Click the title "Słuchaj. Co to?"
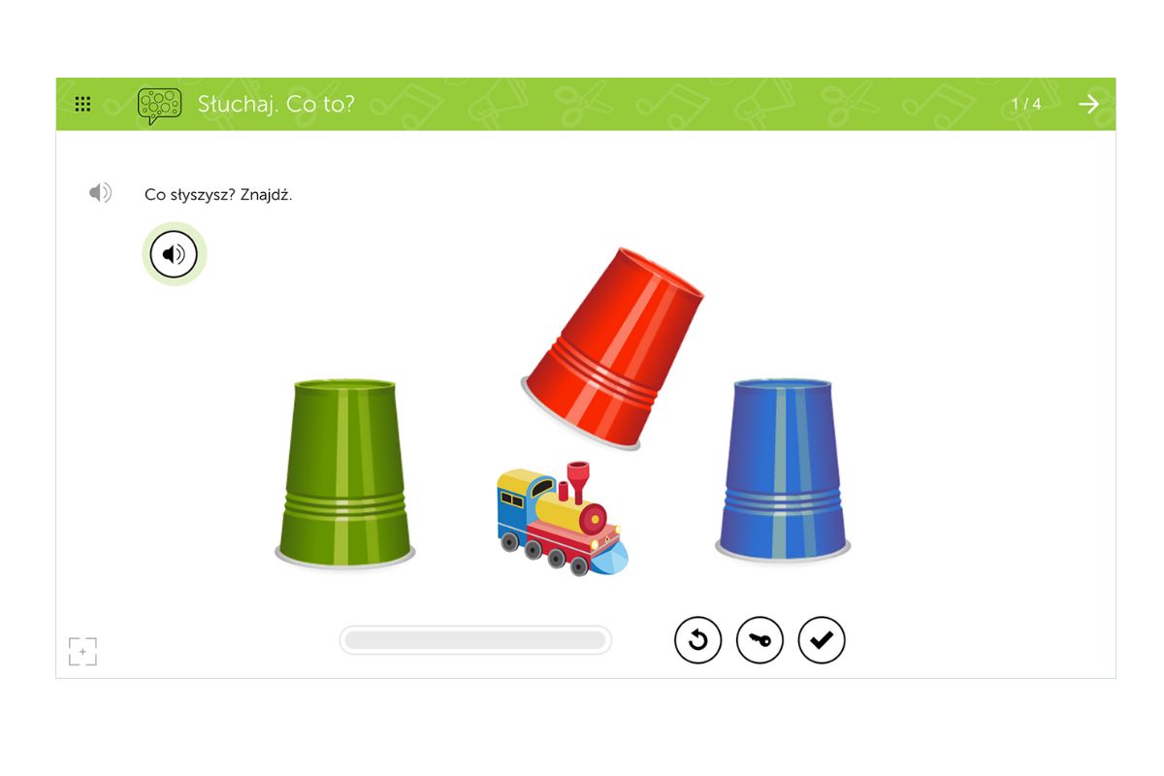 point(276,104)
